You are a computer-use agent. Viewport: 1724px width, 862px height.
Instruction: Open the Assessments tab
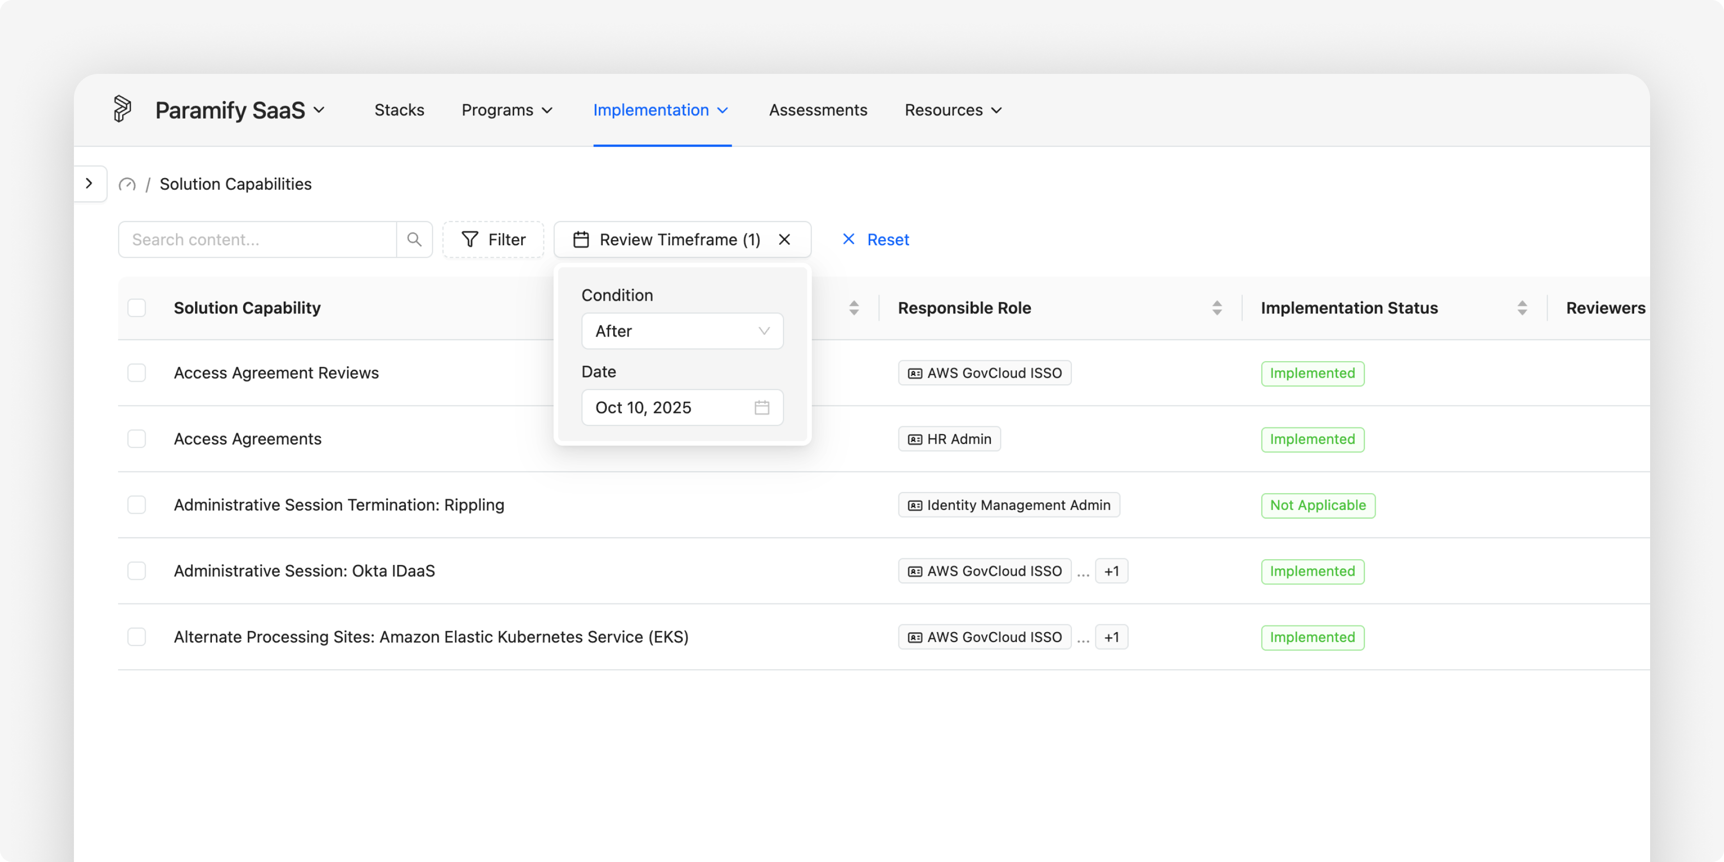tap(818, 110)
